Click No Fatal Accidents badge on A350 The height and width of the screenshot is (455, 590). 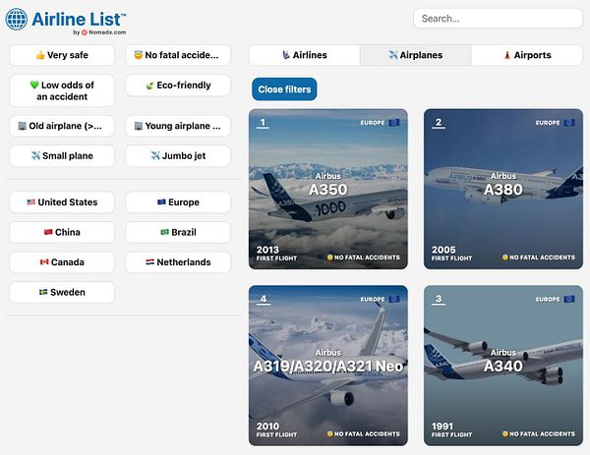pos(363,257)
